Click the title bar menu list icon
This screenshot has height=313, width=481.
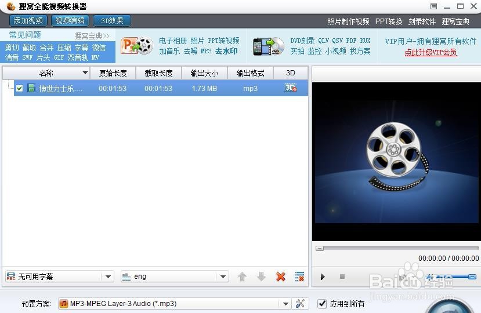point(433,6)
